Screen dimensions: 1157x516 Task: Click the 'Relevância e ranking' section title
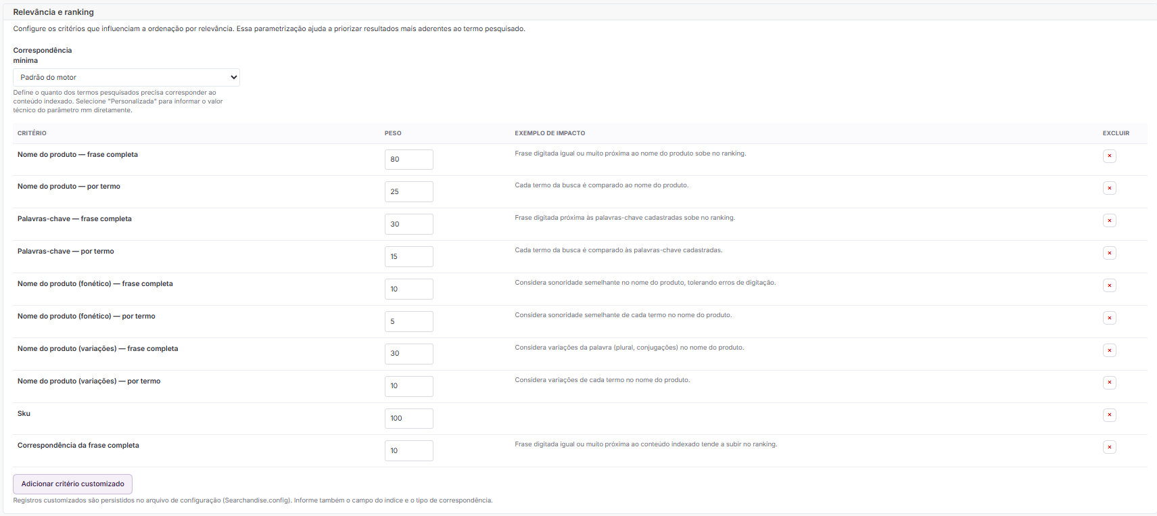53,12
